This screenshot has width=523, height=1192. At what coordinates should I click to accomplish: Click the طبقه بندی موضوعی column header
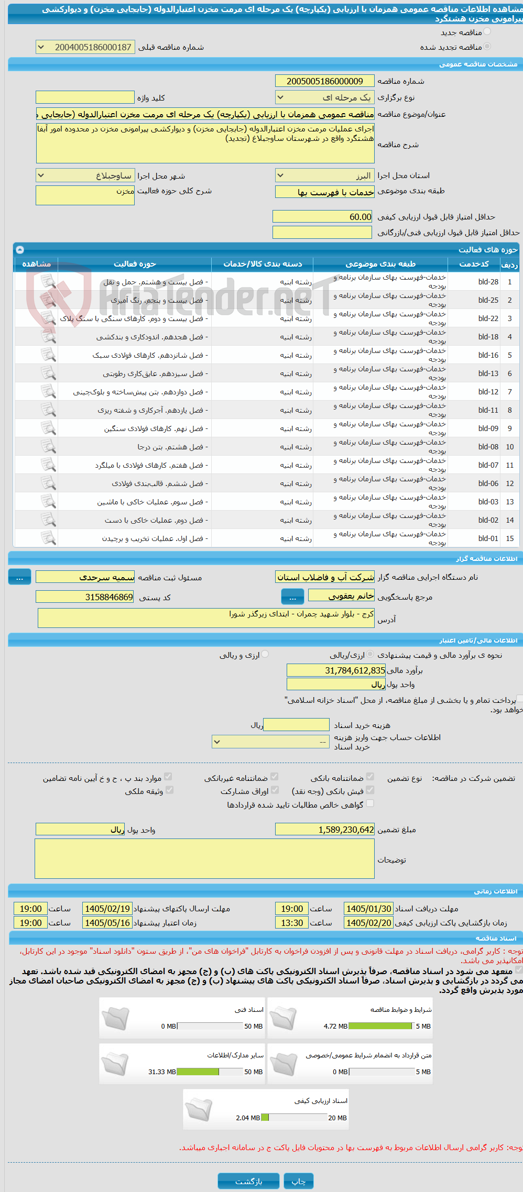(380, 264)
